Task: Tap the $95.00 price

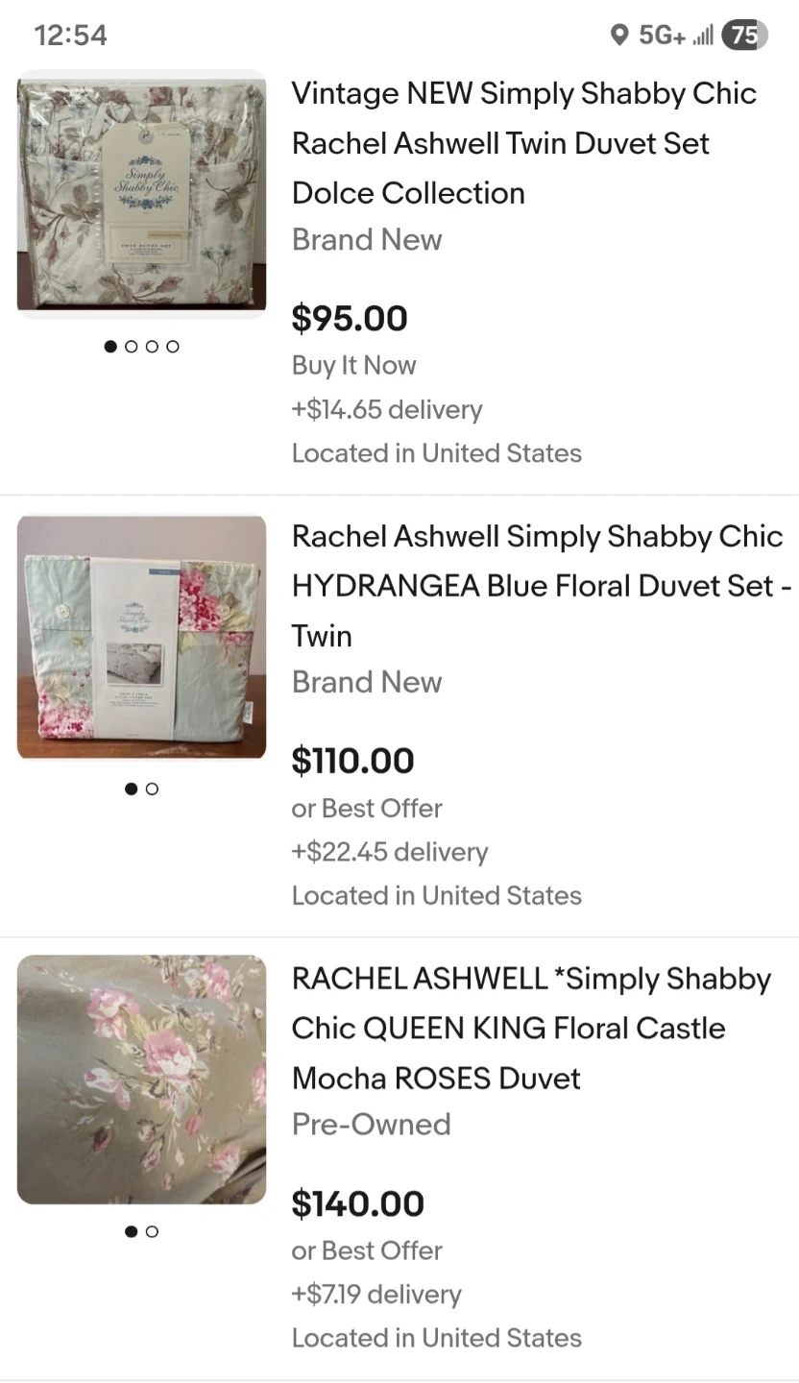Action: click(x=350, y=319)
